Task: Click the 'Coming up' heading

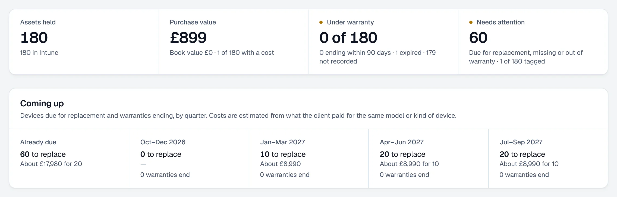Action: pyautogui.click(x=42, y=103)
